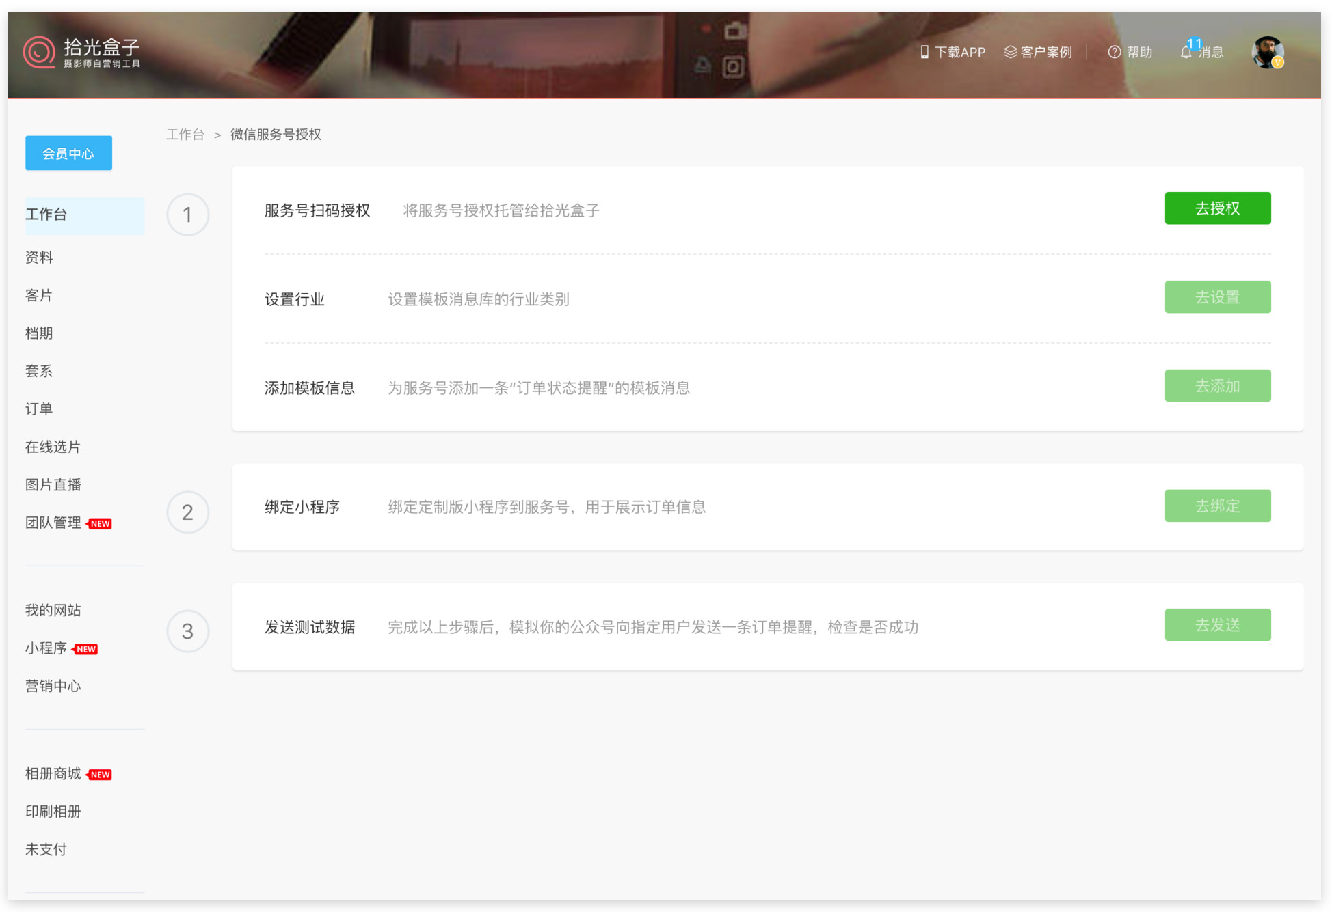
Task: Click step 3 circle indicator
Action: [187, 631]
